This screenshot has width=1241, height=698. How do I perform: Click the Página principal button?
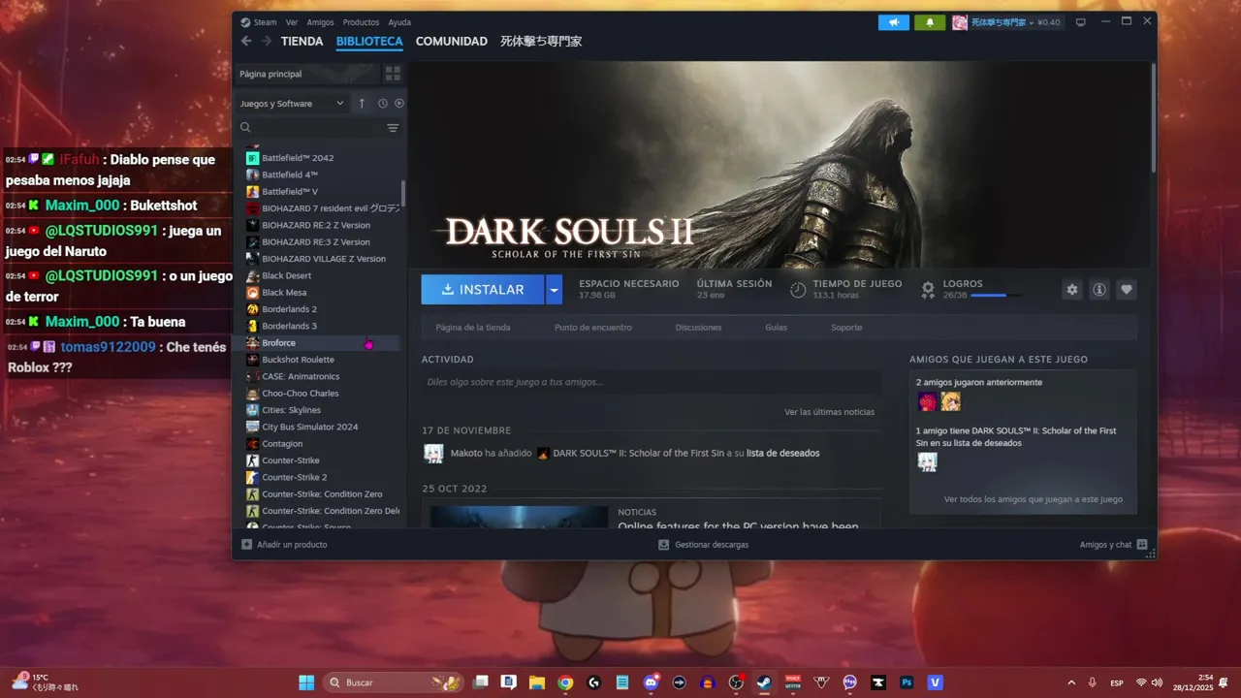pyautogui.click(x=306, y=74)
